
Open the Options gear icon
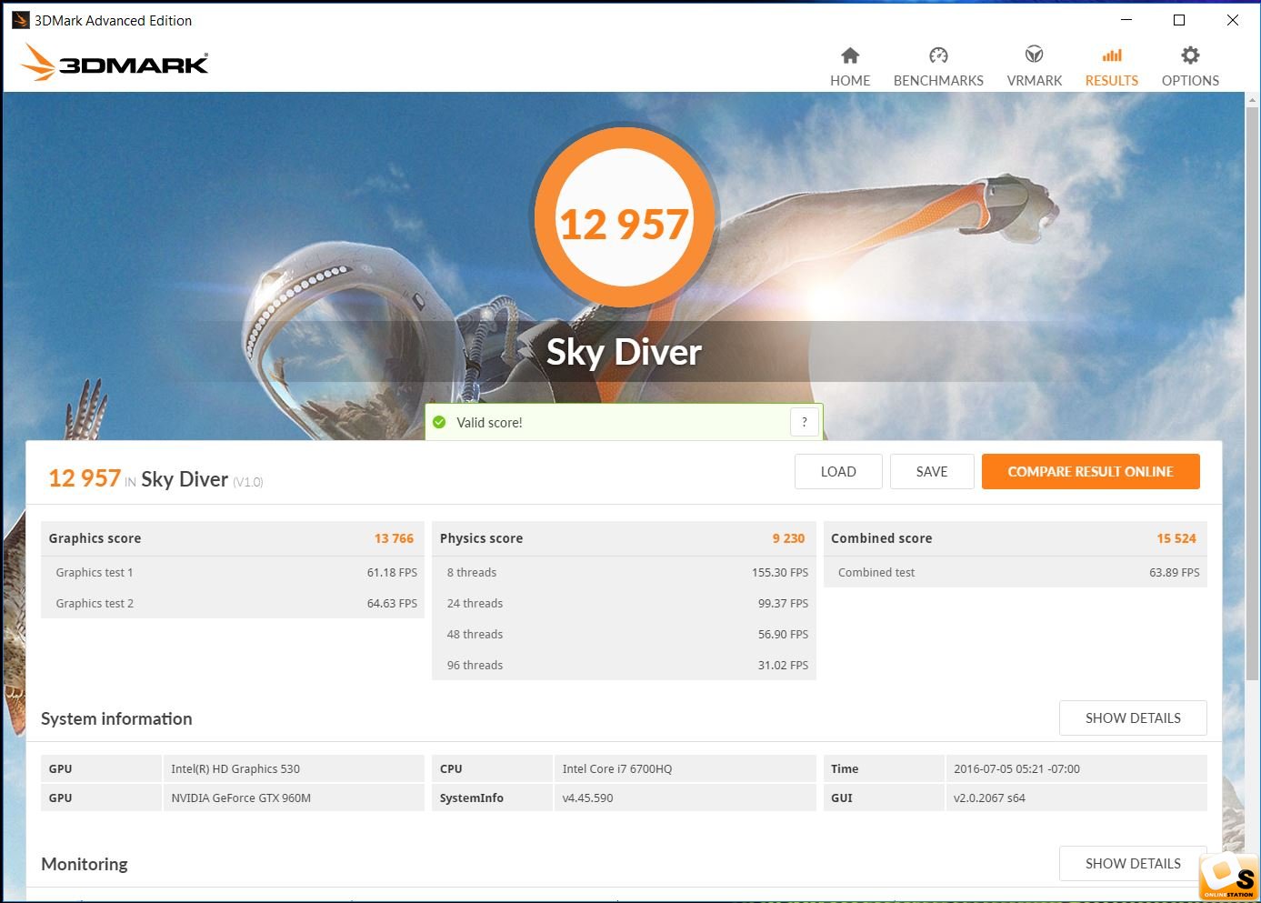1190,55
